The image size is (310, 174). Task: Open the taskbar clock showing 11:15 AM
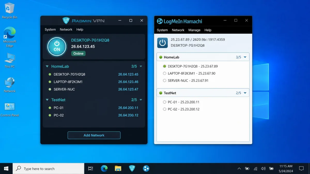click(x=286, y=169)
